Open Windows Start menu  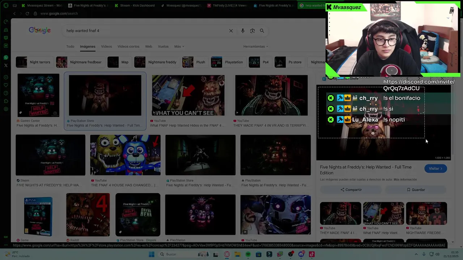coord(151,254)
